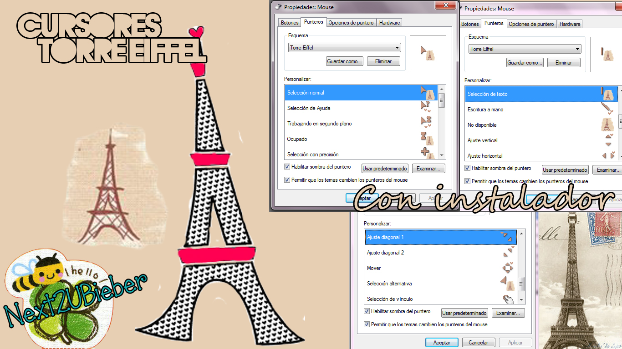Select the Selección de vínculo hand icon
The width and height of the screenshot is (622, 349).
click(x=508, y=299)
